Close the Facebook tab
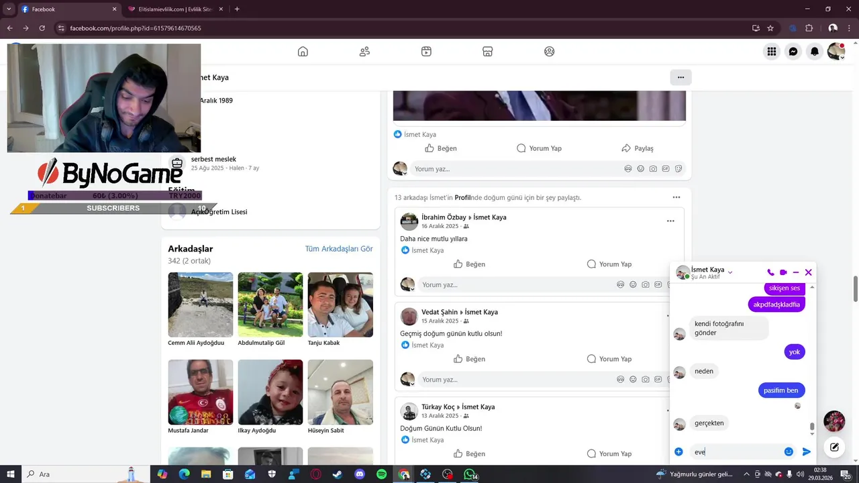859x483 pixels. [114, 9]
